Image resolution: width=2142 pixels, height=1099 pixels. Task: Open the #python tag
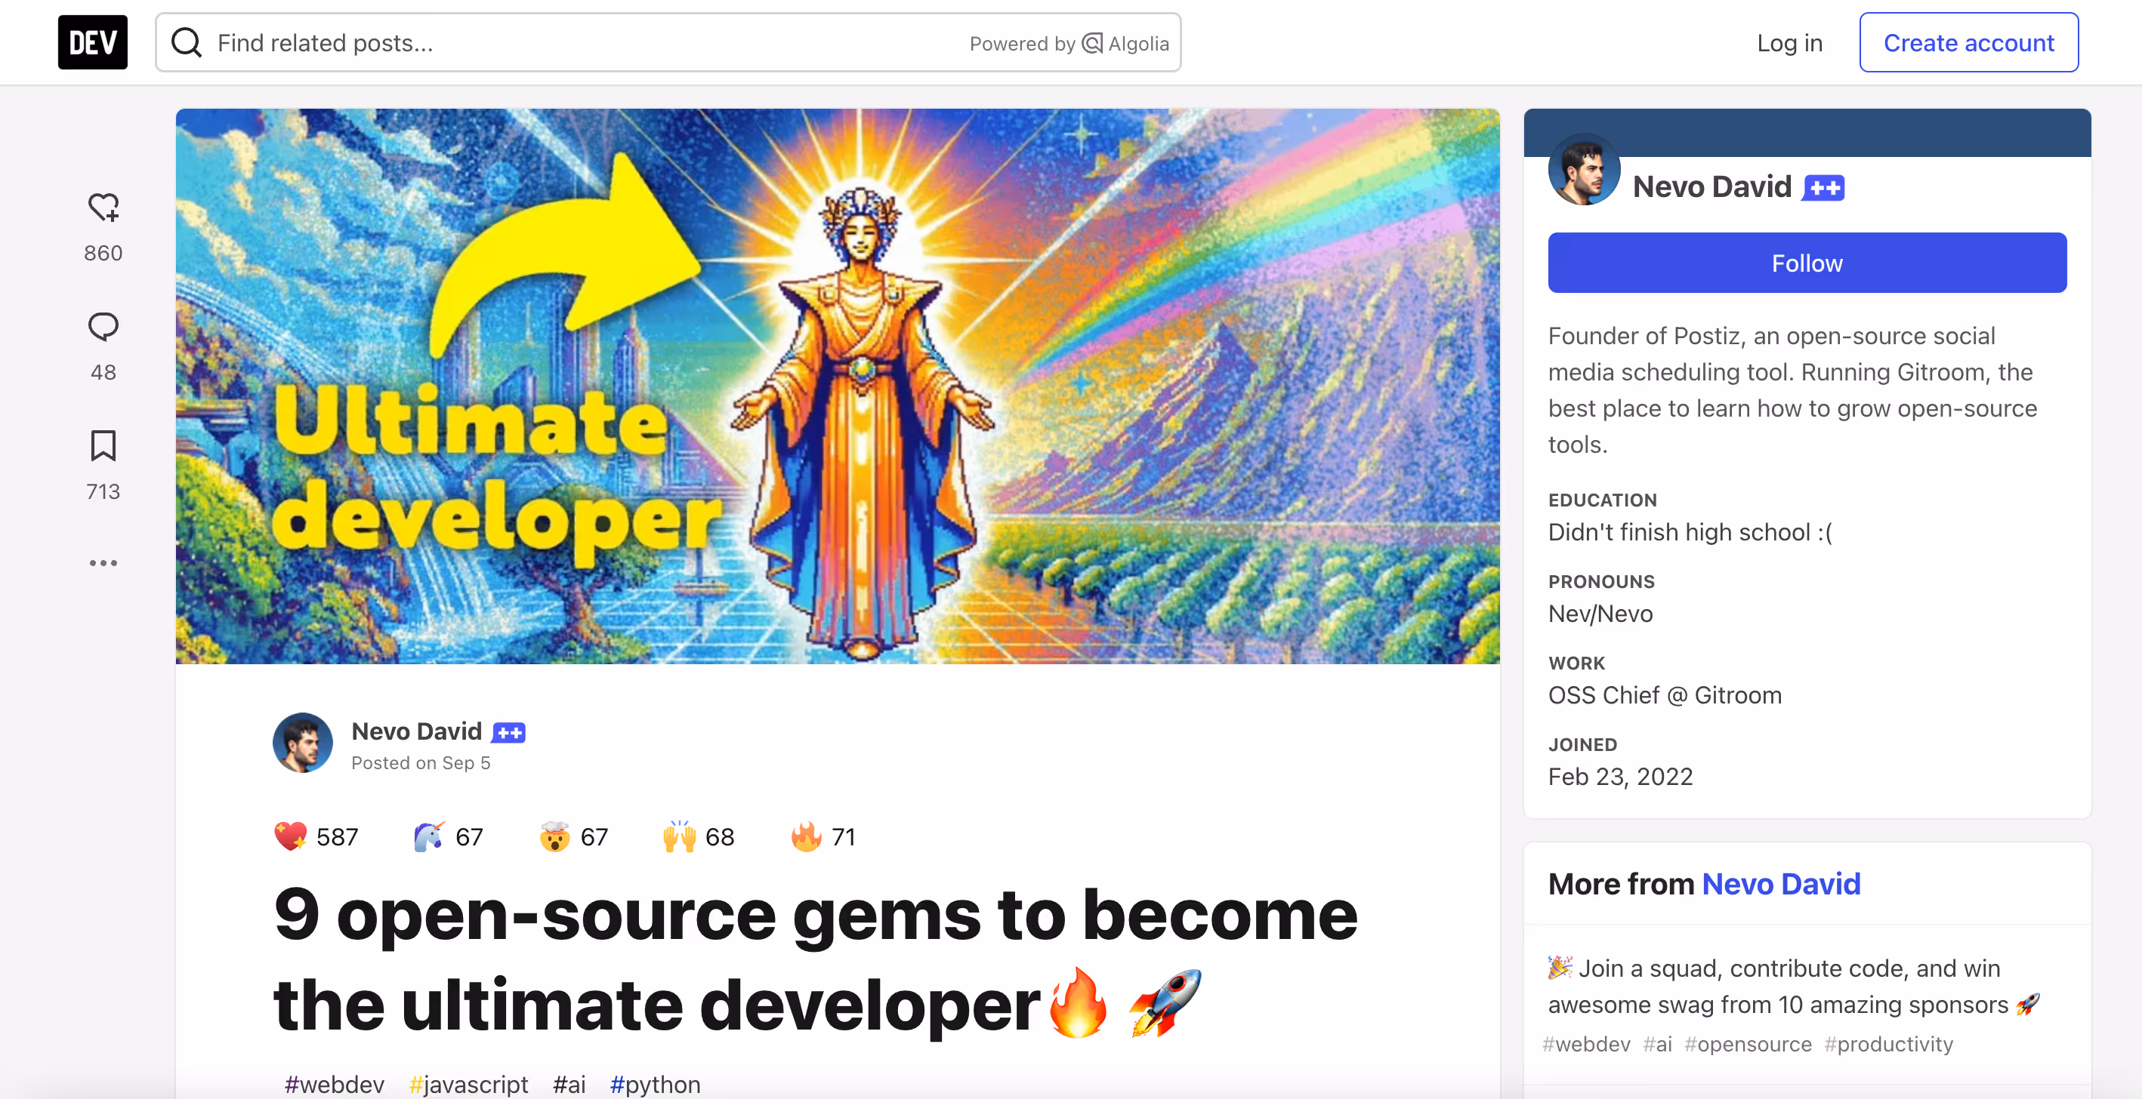[x=656, y=1084]
